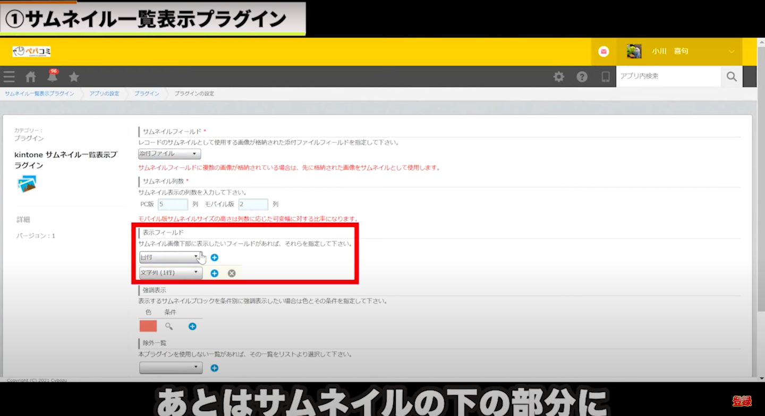Click the favorites star icon

(74, 77)
